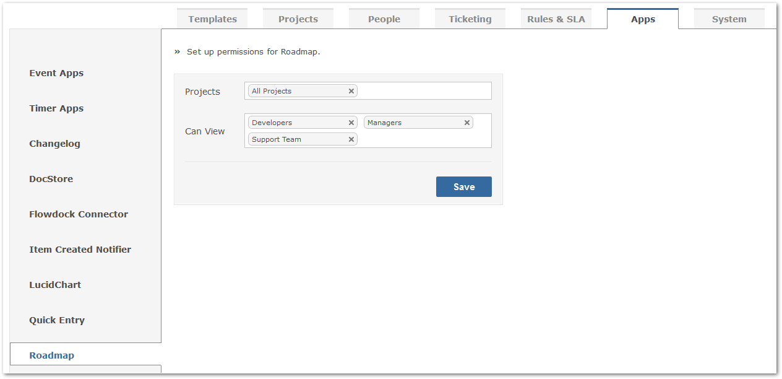Open the System tab
This screenshot has height=379, width=782.
(x=729, y=19)
